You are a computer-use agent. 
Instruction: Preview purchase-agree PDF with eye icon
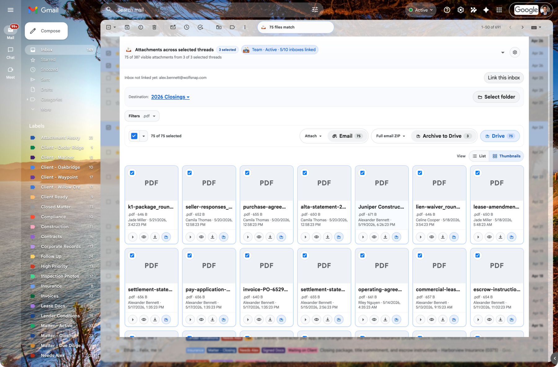259,237
